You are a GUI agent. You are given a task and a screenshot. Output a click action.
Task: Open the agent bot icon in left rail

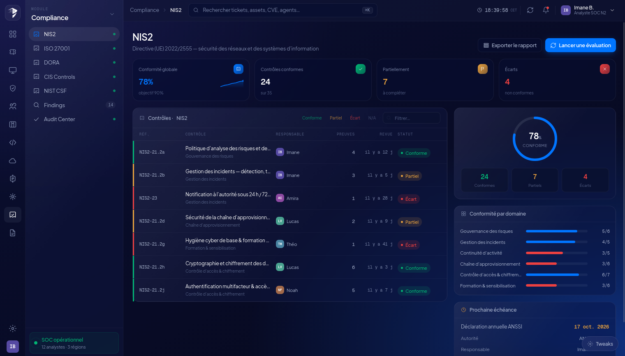tap(13, 179)
